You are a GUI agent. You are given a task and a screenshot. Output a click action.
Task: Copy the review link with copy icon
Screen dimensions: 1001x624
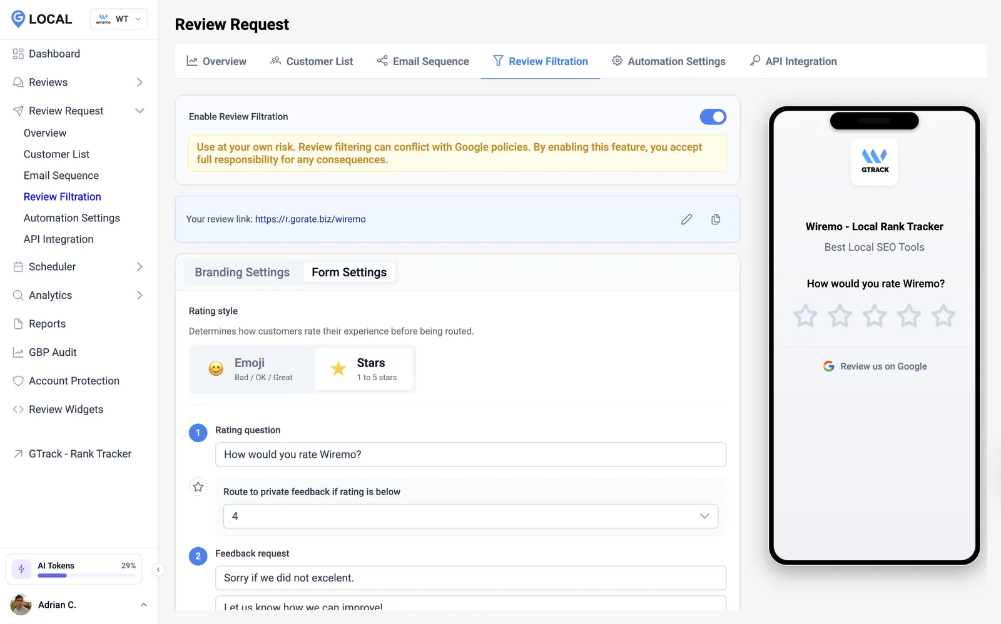716,219
